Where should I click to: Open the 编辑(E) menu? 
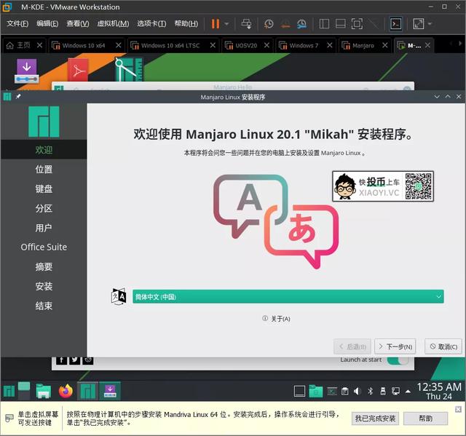pyautogui.click(x=47, y=23)
